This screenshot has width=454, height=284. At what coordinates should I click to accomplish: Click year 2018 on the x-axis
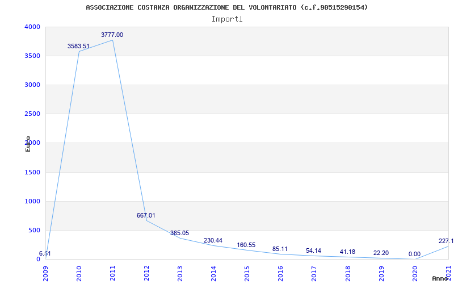[x=348, y=272]
